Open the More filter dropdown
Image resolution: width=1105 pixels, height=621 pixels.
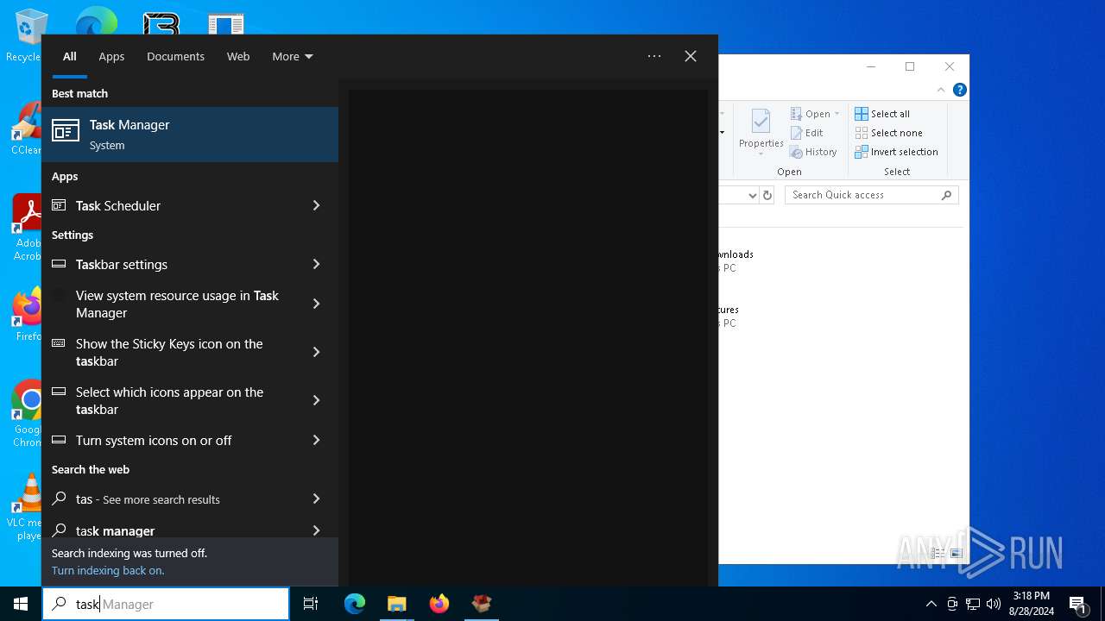[x=293, y=56]
